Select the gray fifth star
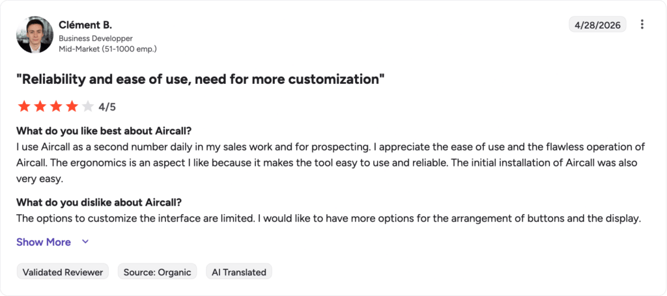The image size is (667, 296). pyautogui.click(x=88, y=107)
